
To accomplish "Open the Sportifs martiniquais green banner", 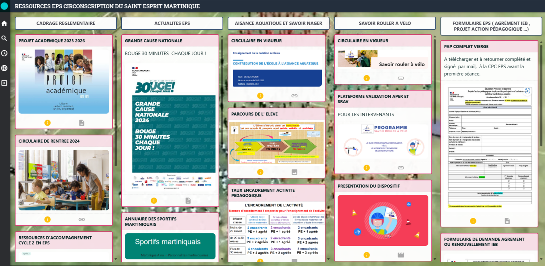I will point(170,246).
